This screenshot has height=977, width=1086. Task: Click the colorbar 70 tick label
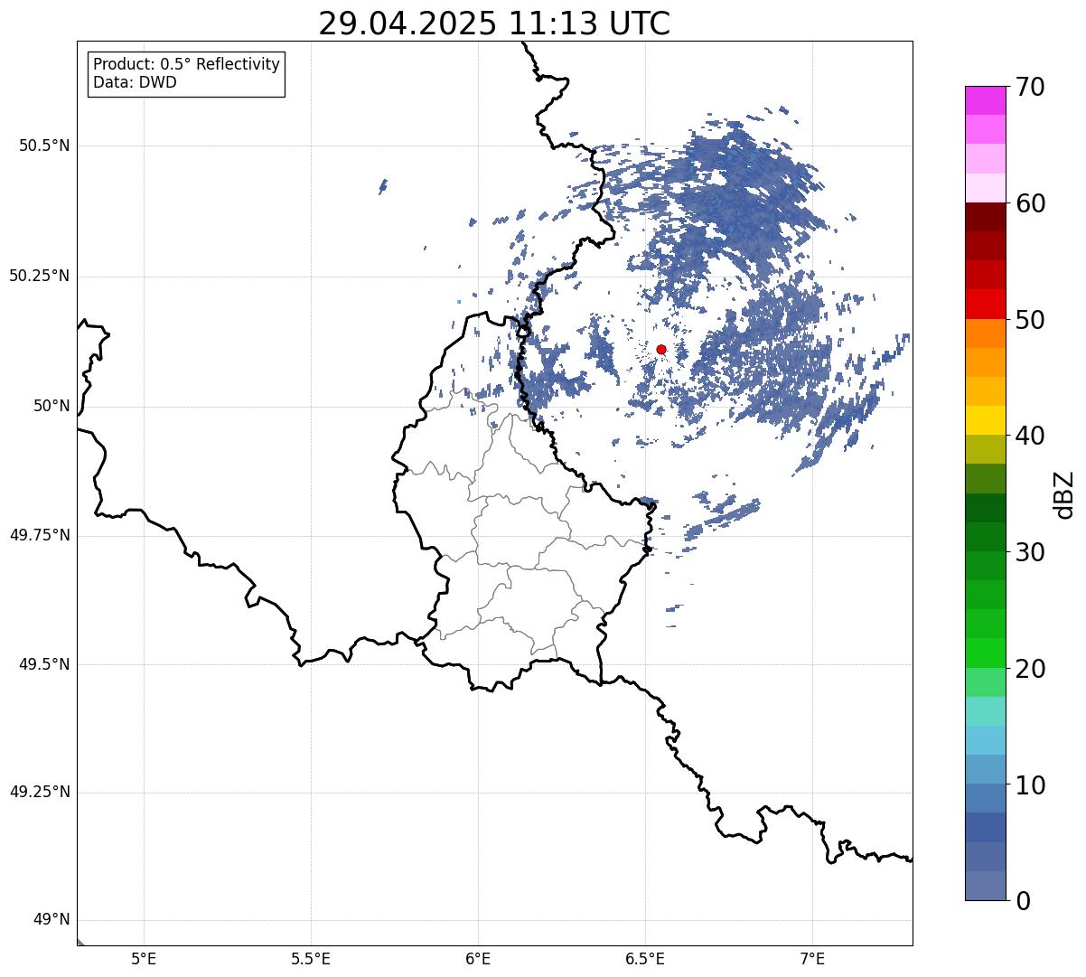point(1030,87)
